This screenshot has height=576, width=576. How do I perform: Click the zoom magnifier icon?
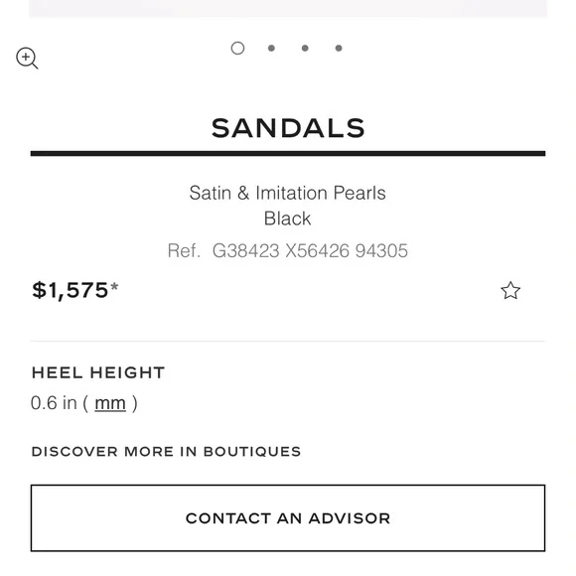(x=27, y=58)
